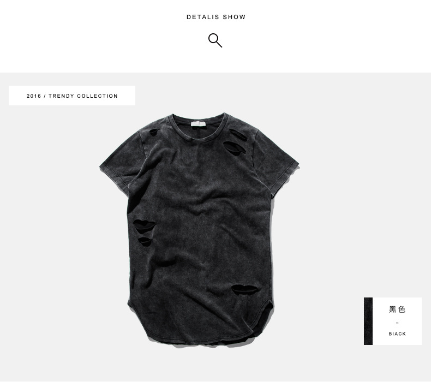This screenshot has height=387, width=431.
Task: Click the larger rip below right collar
Action: 234,148
